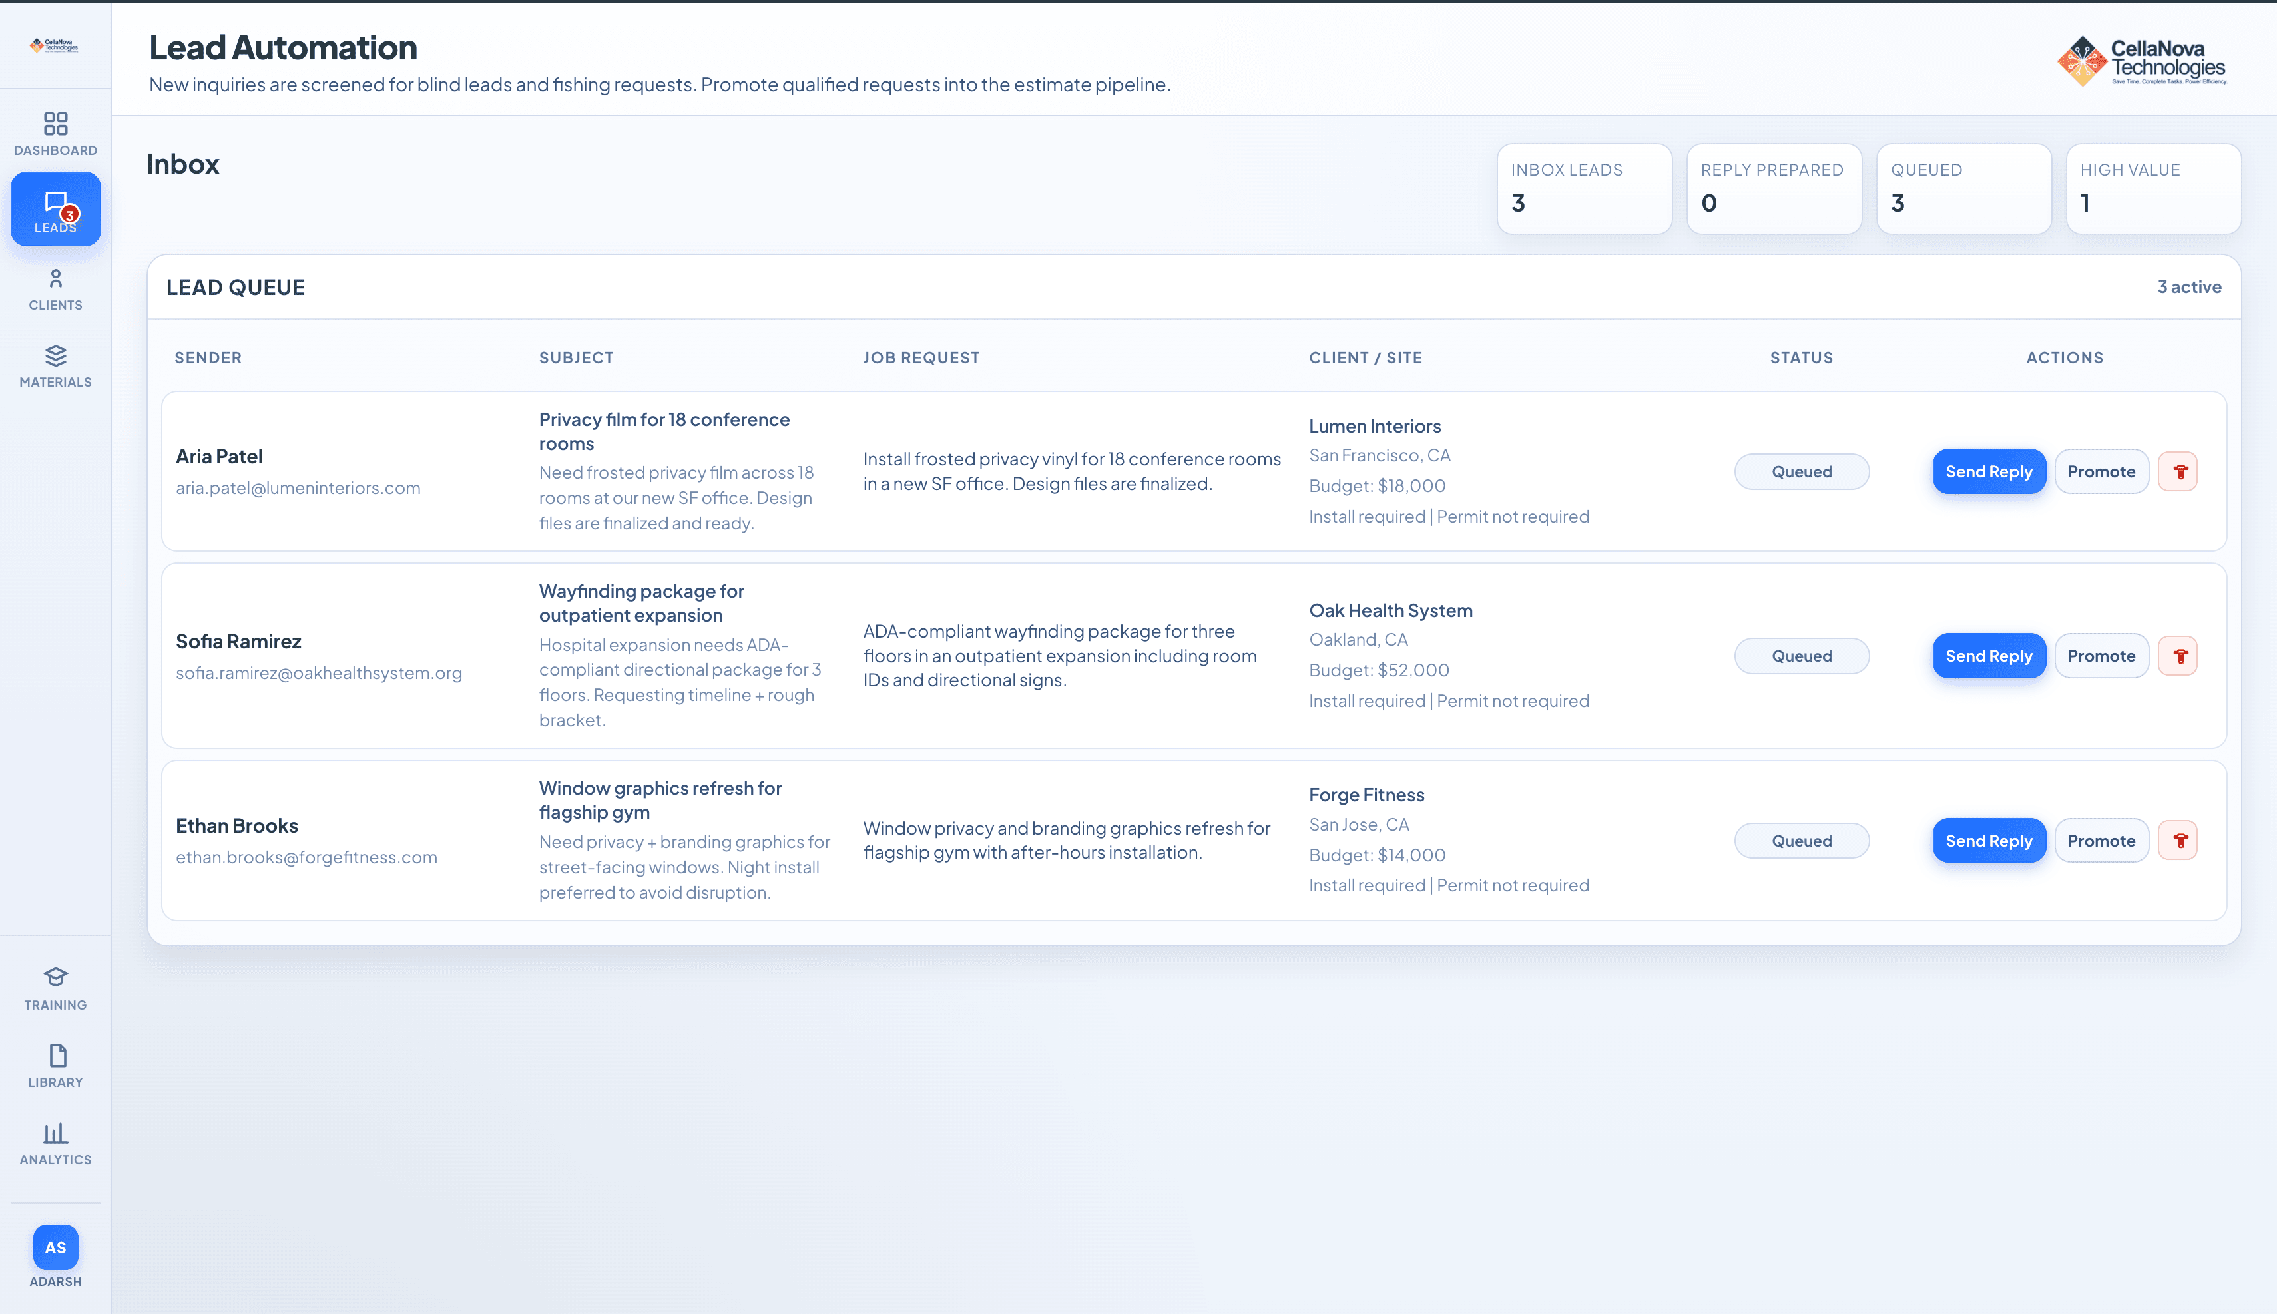Click the job request for after-hours installation

coord(1066,840)
